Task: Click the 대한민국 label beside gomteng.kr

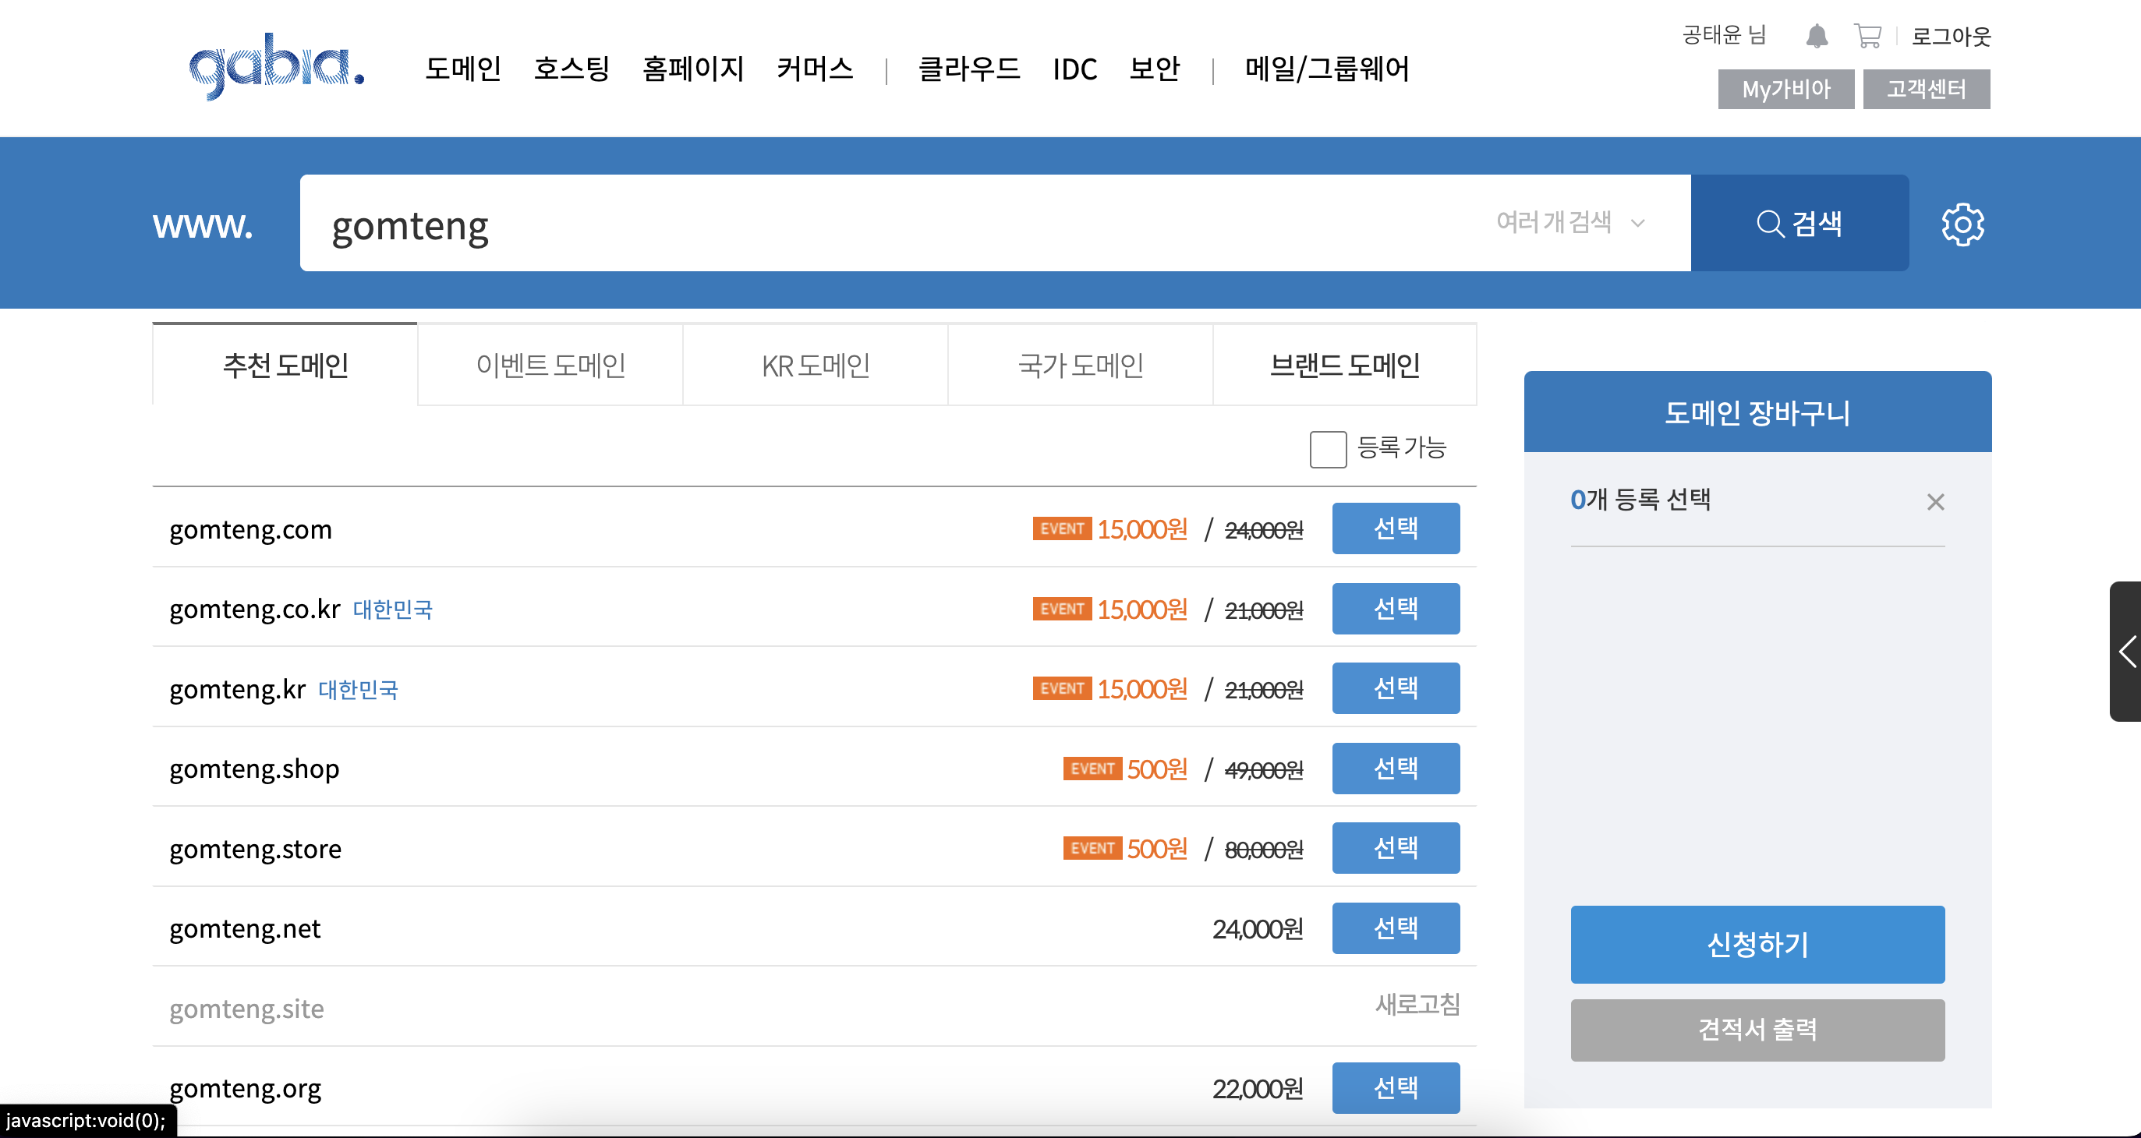Action: click(358, 690)
